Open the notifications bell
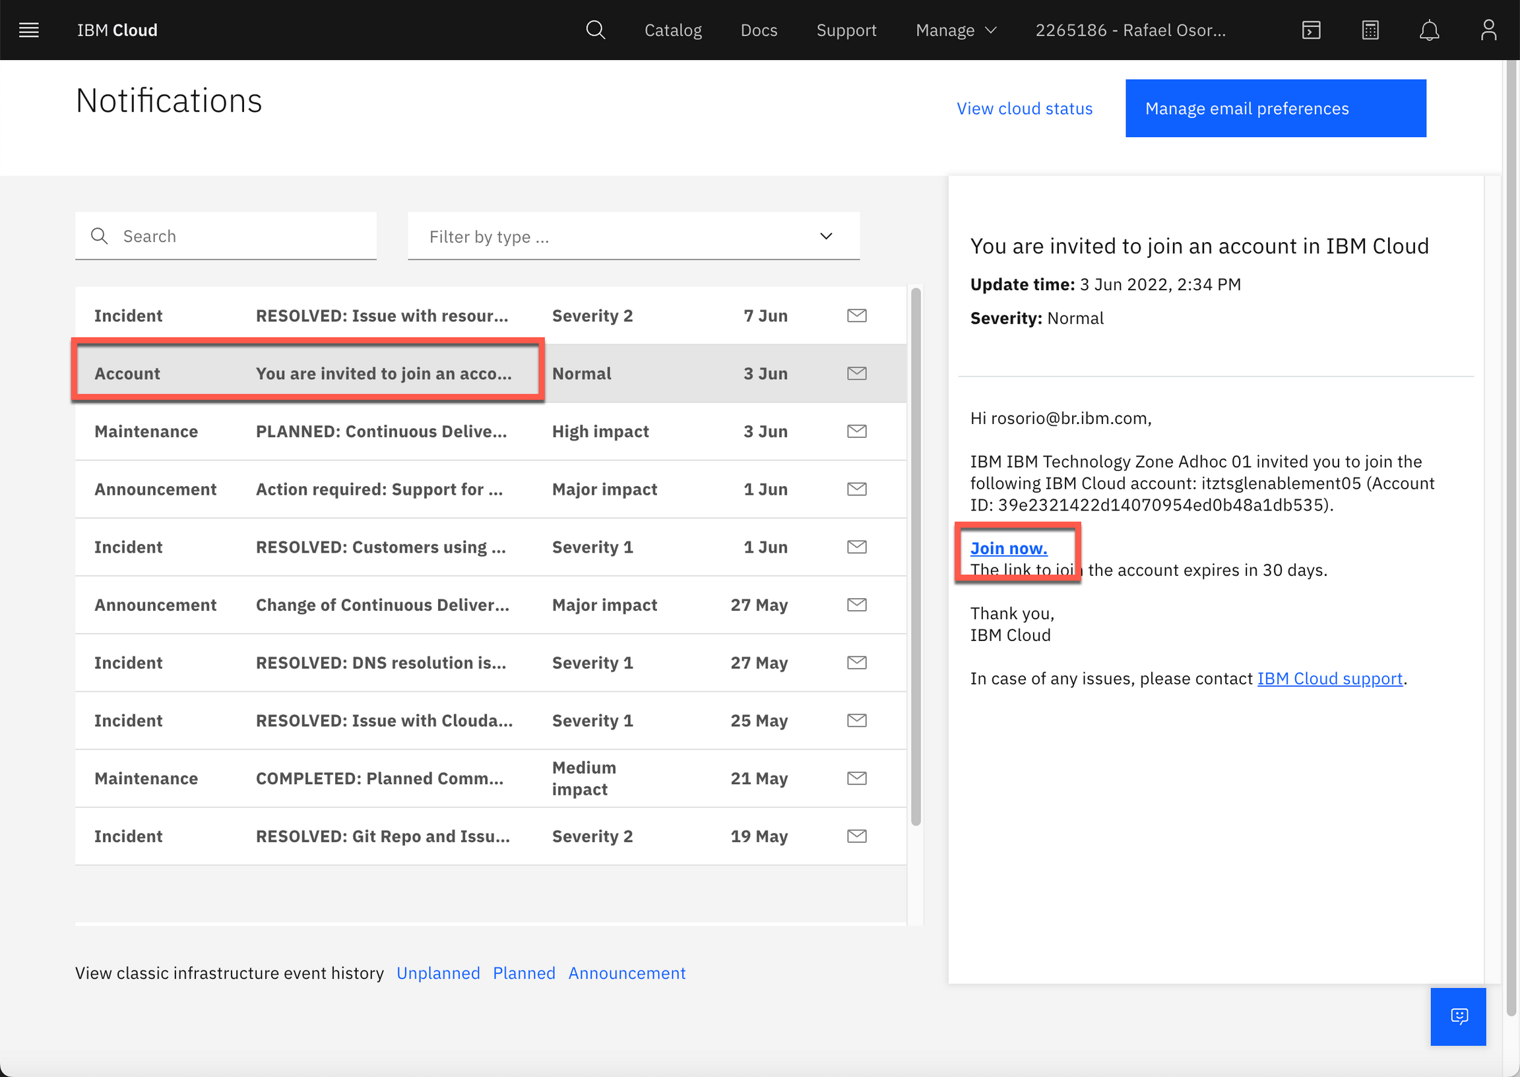 1430,30
